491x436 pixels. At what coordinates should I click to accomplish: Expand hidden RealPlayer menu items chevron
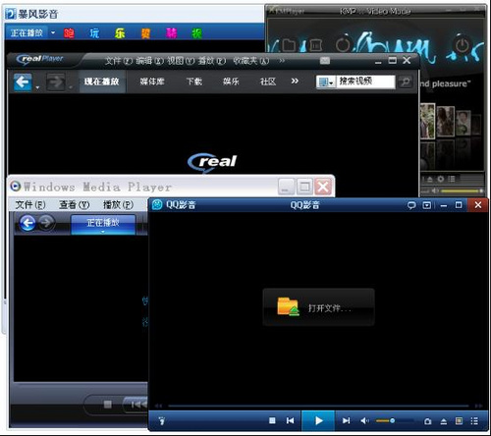coord(282,61)
